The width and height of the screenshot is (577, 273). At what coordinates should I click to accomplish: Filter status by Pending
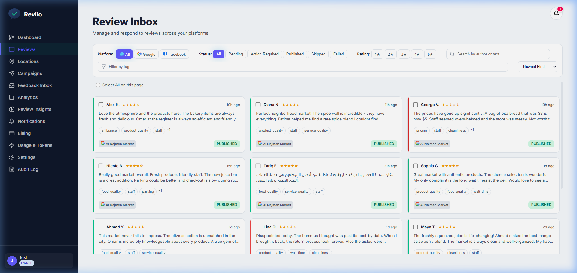tap(236, 54)
